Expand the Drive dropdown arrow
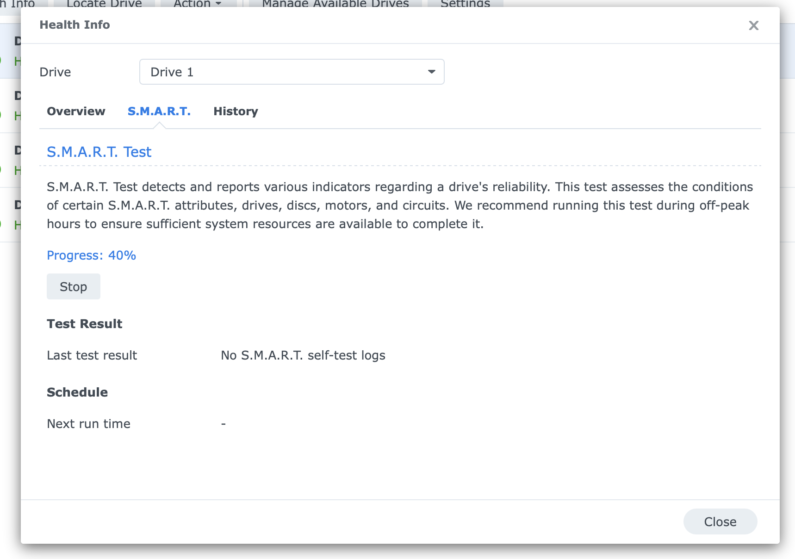 431,72
